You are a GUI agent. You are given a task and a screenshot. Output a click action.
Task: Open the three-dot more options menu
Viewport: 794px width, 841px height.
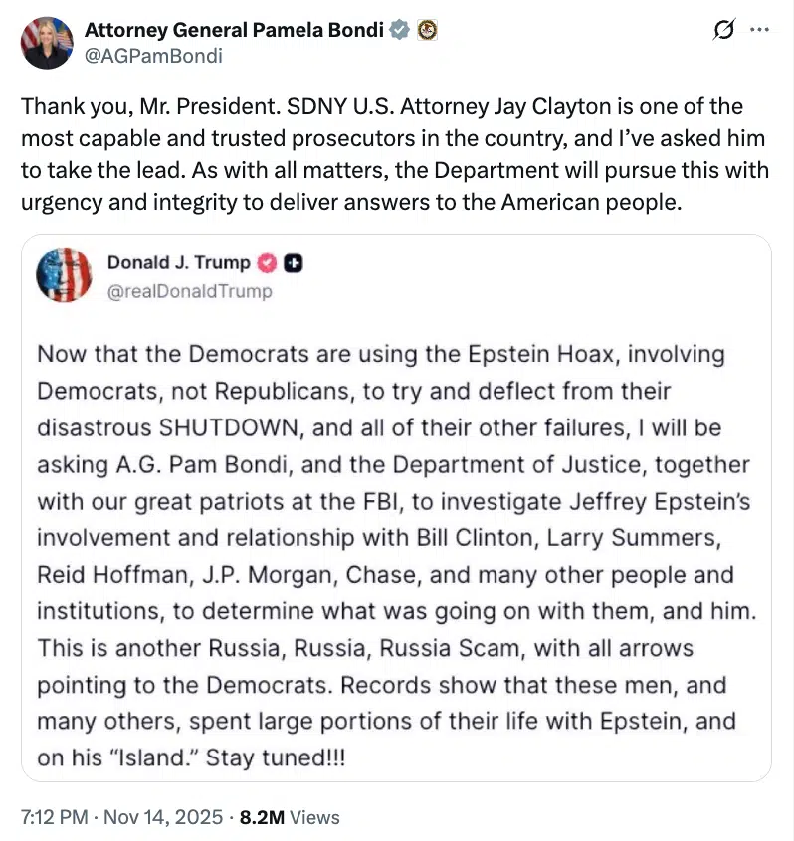coord(759,30)
